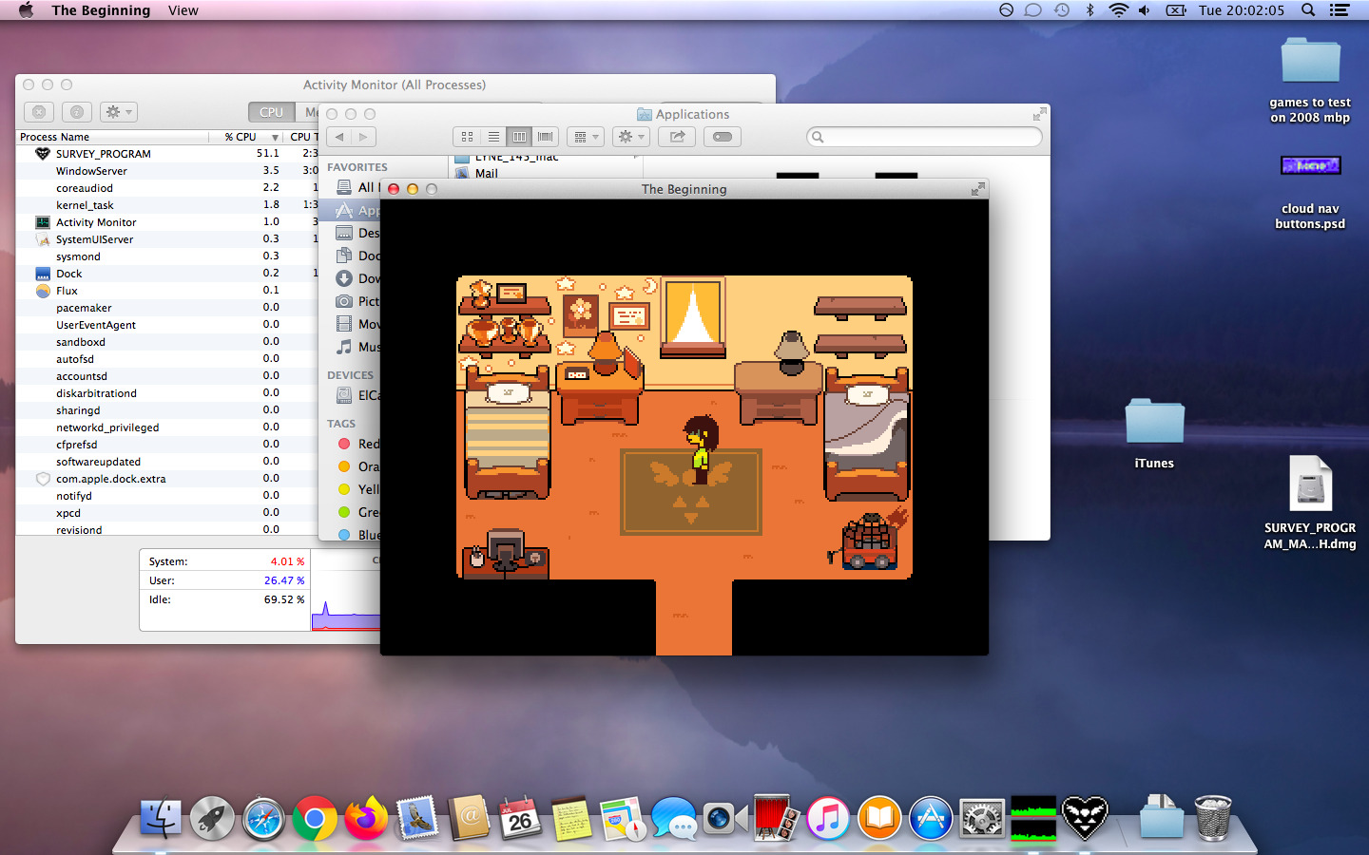
Task: Open the SURVEY_PROGRAM heart icon in Dock
Action: coord(1084,817)
